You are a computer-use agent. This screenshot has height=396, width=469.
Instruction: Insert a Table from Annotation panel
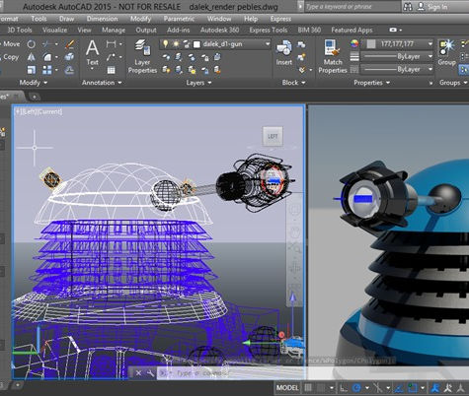click(112, 70)
